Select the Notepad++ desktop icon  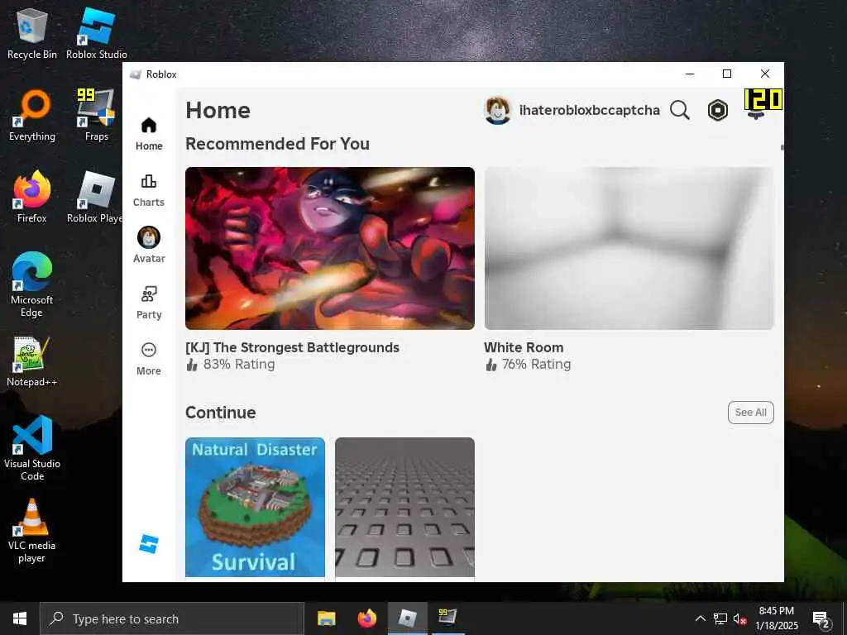click(32, 361)
